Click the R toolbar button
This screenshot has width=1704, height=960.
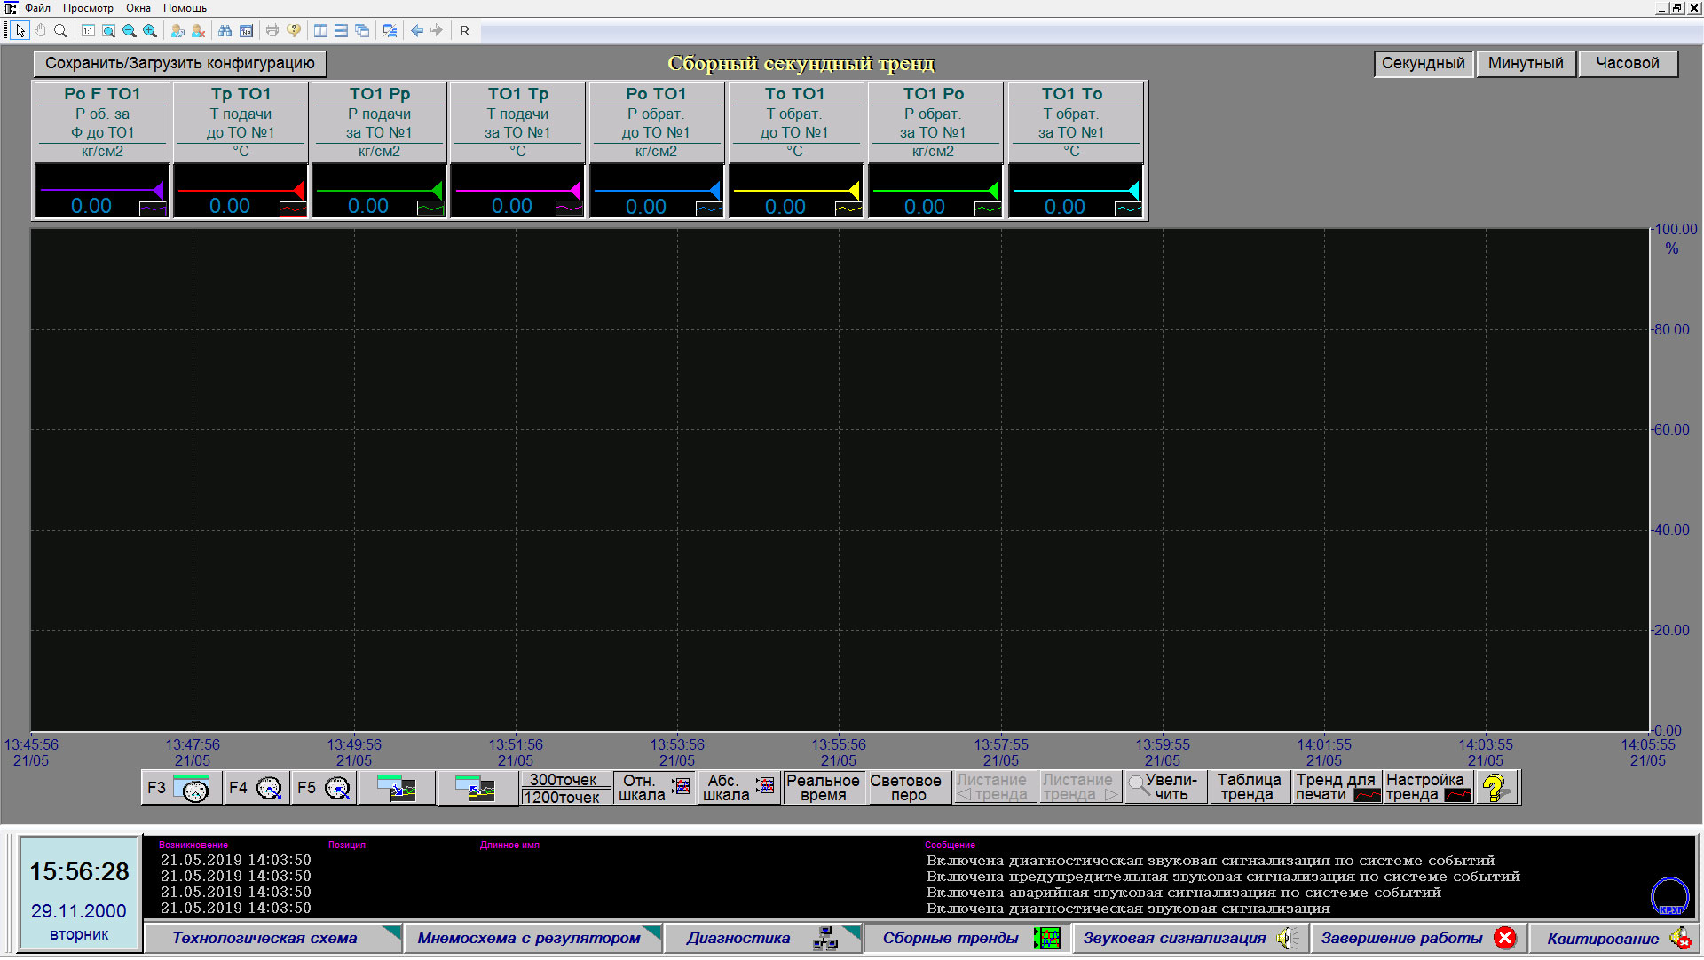pyautogui.click(x=464, y=30)
